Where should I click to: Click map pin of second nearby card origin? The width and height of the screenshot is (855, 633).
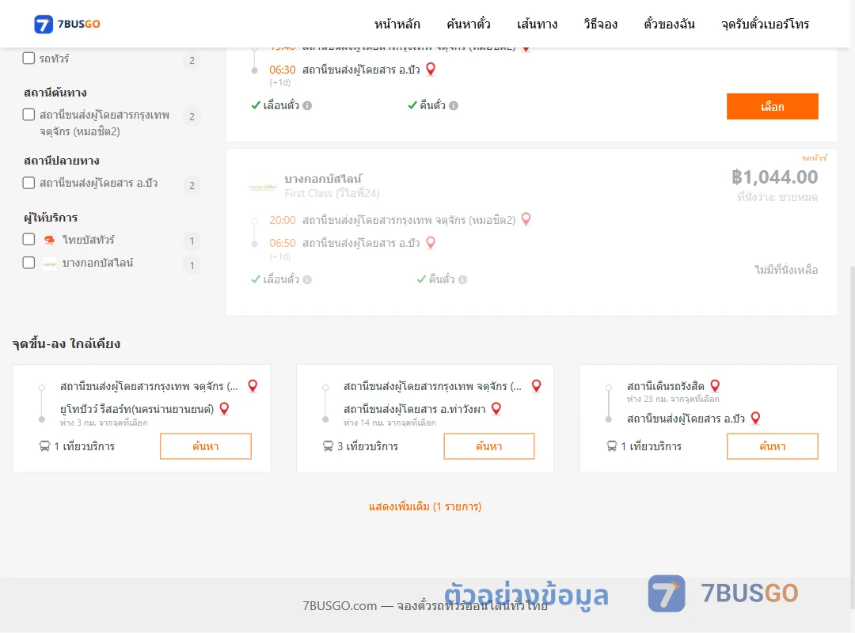pos(536,386)
